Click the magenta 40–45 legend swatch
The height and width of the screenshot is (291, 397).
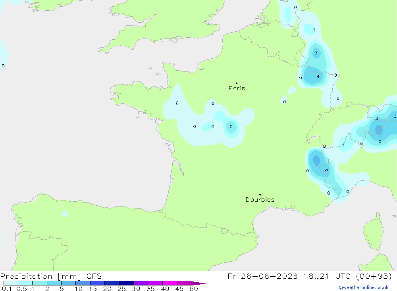[170, 283]
